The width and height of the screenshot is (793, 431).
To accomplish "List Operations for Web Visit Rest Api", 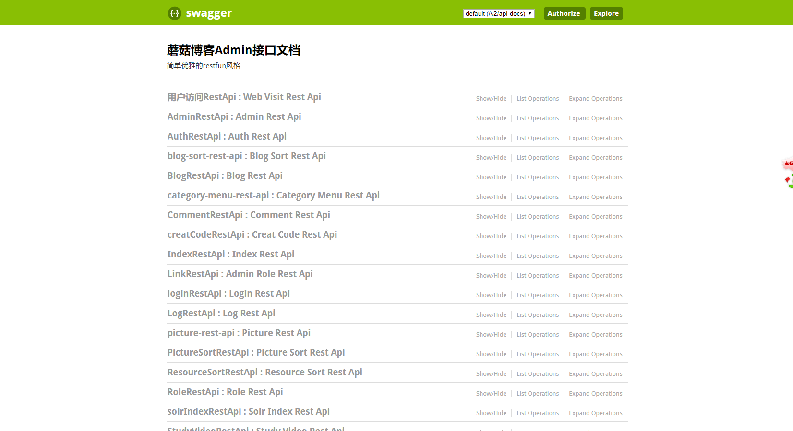I will (538, 99).
